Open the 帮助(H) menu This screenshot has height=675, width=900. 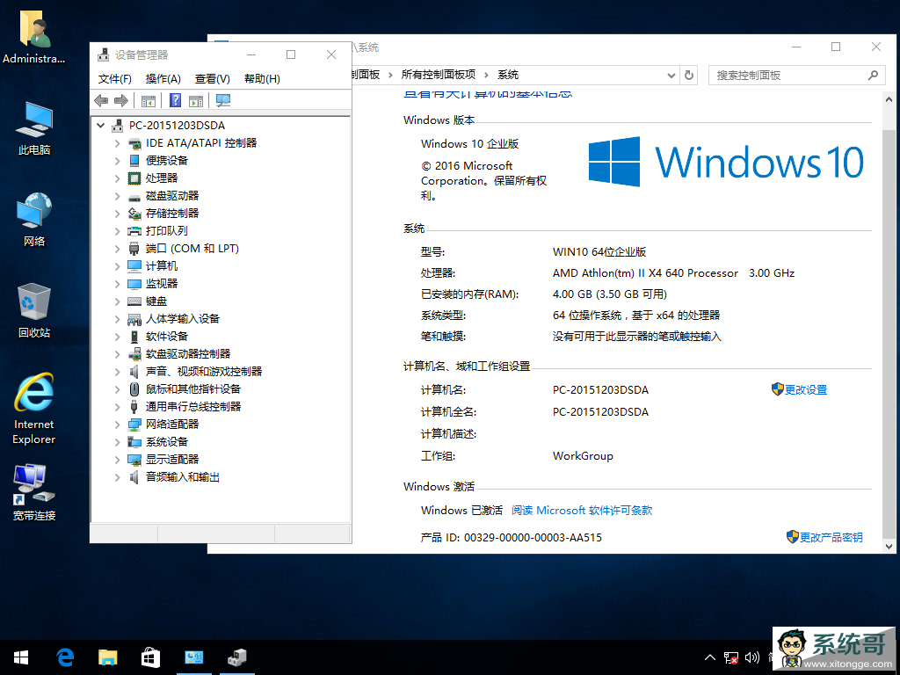pos(262,78)
